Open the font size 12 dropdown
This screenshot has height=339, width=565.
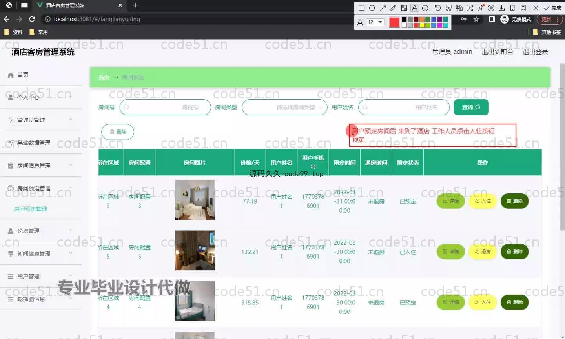(375, 22)
